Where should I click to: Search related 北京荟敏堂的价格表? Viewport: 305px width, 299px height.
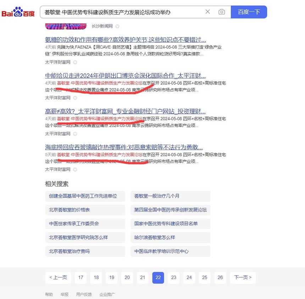pos(85,210)
